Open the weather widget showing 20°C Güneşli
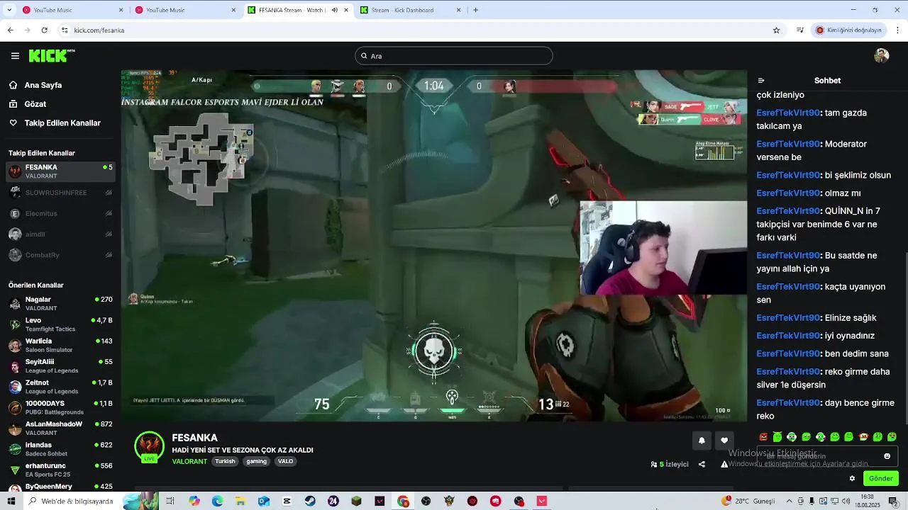Image resolution: width=908 pixels, height=510 pixels. pos(748,501)
